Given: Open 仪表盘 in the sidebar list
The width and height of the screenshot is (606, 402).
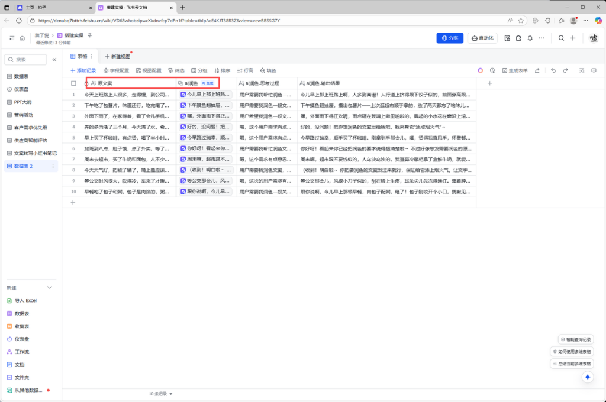Looking at the screenshot, I should tap(22, 89).
